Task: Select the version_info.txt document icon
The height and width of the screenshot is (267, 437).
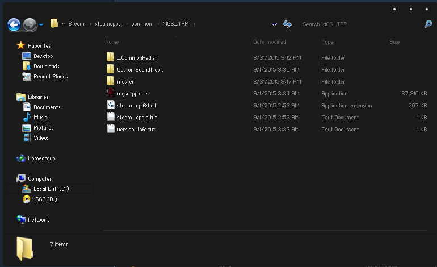Action: click(111, 128)
